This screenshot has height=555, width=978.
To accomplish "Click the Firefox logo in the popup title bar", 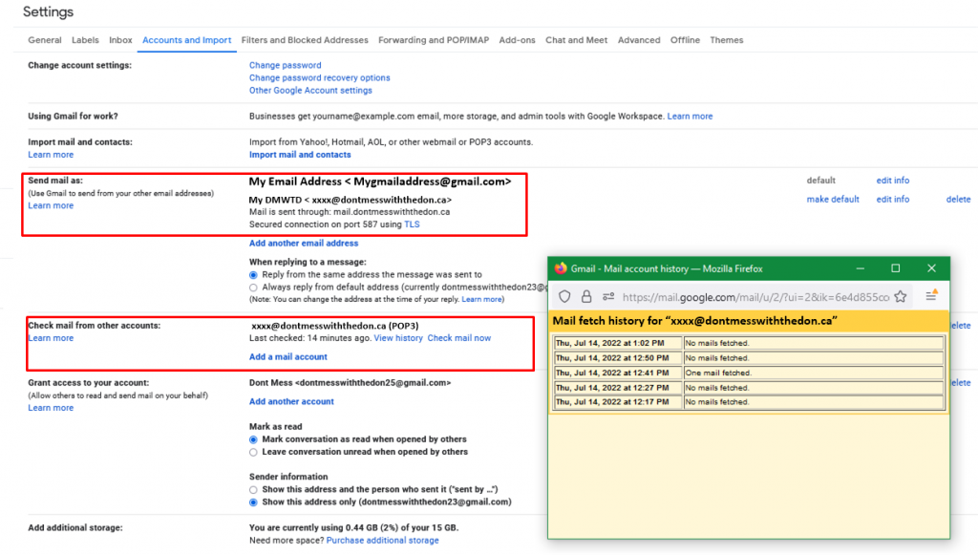I will click(561, 268).
